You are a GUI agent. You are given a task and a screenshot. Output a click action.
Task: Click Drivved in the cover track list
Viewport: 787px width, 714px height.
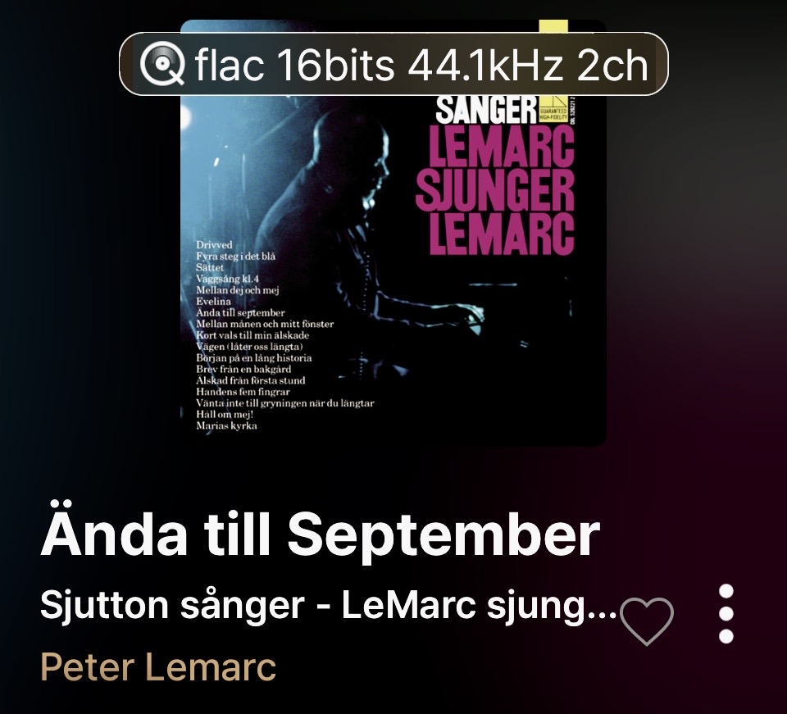[214, 245]
